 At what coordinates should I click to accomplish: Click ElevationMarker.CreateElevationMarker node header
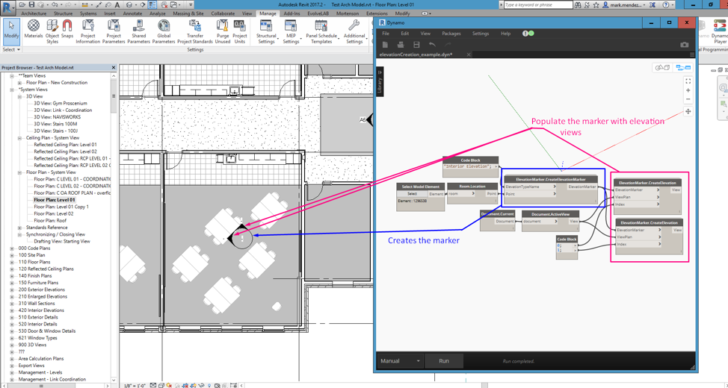551,179
